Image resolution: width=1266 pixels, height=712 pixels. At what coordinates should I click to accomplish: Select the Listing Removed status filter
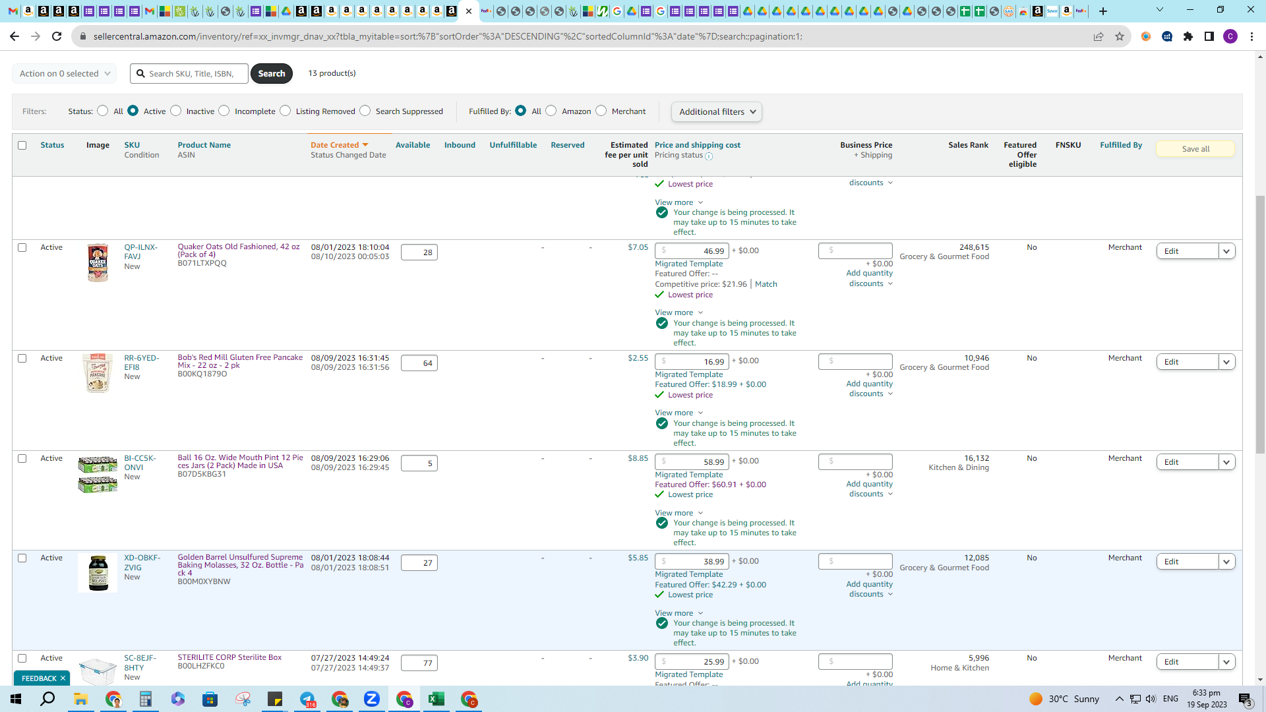pos(286,111)
